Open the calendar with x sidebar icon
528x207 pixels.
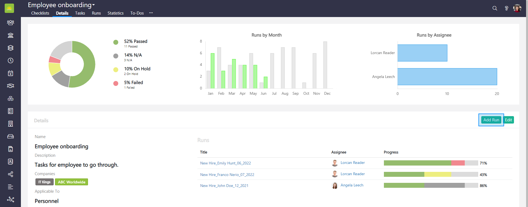[x=10, y=73]
